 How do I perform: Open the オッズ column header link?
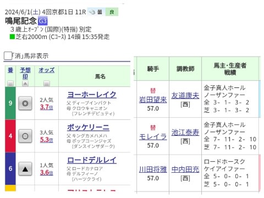point(47,70)
